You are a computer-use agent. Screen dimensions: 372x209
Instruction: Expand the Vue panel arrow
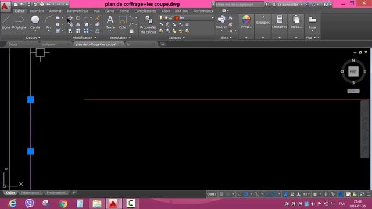[x=314, y=38]
